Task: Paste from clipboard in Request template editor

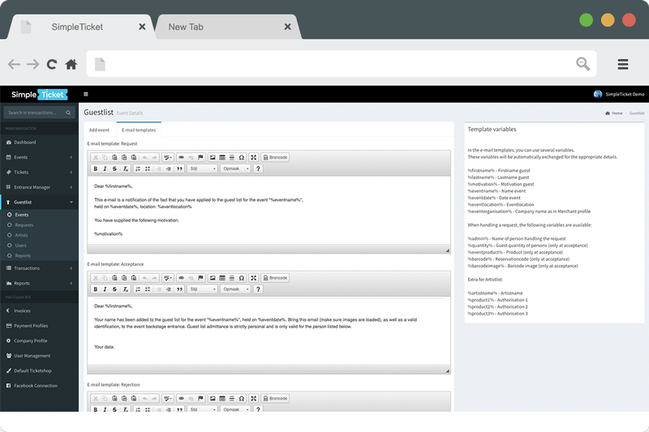Action: click(x=114, y=157)
